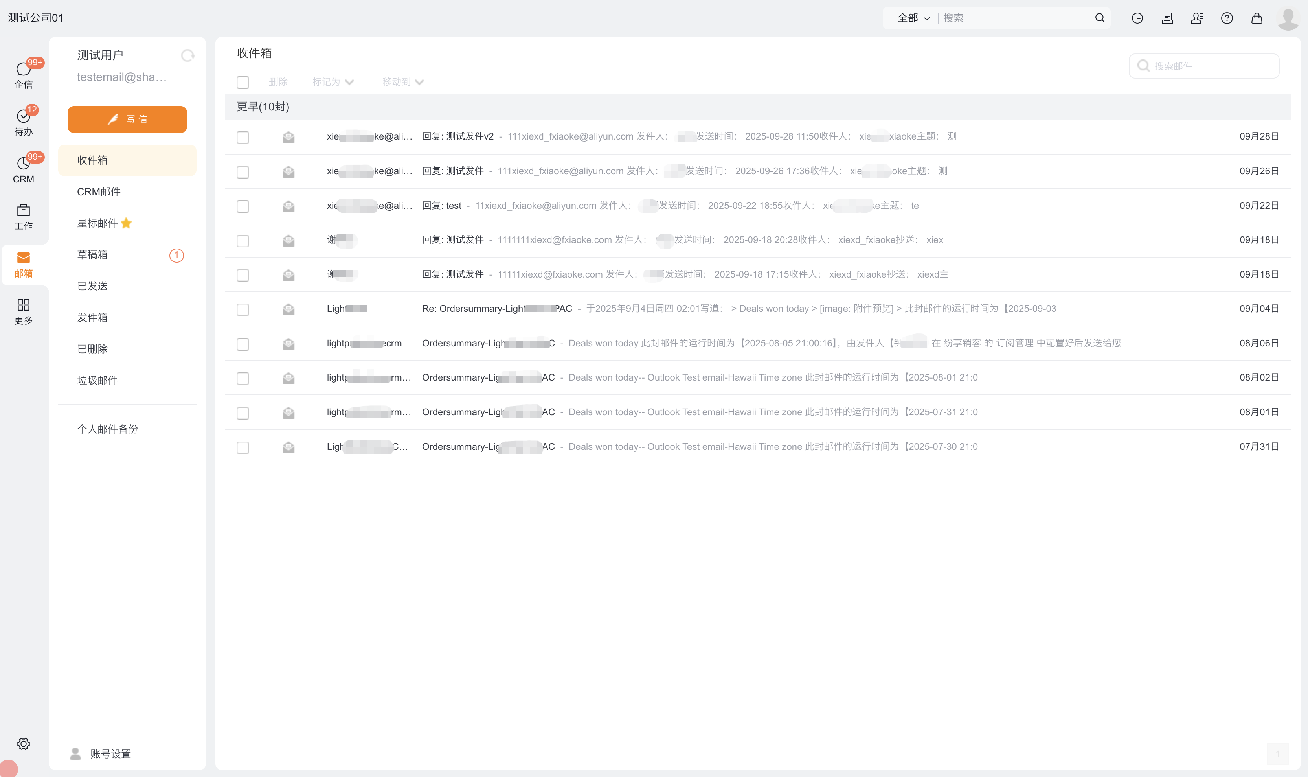Open the 全部 search scope dropdown
Image resolution: width=1308 pixels, height=777 pixels.
913,18
